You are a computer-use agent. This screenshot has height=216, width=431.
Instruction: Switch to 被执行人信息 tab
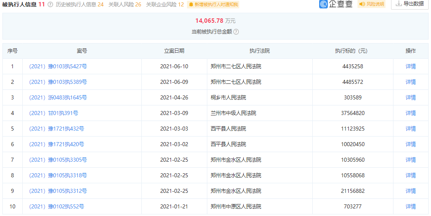[23, 4]
